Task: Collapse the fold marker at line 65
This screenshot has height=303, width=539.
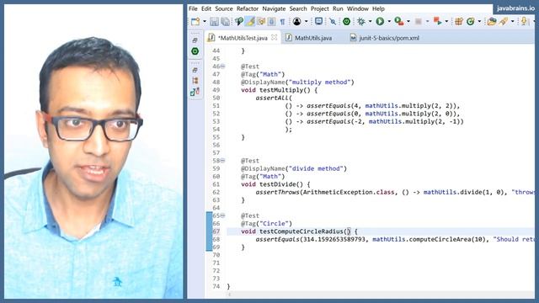Action: (x=222, y=215)
